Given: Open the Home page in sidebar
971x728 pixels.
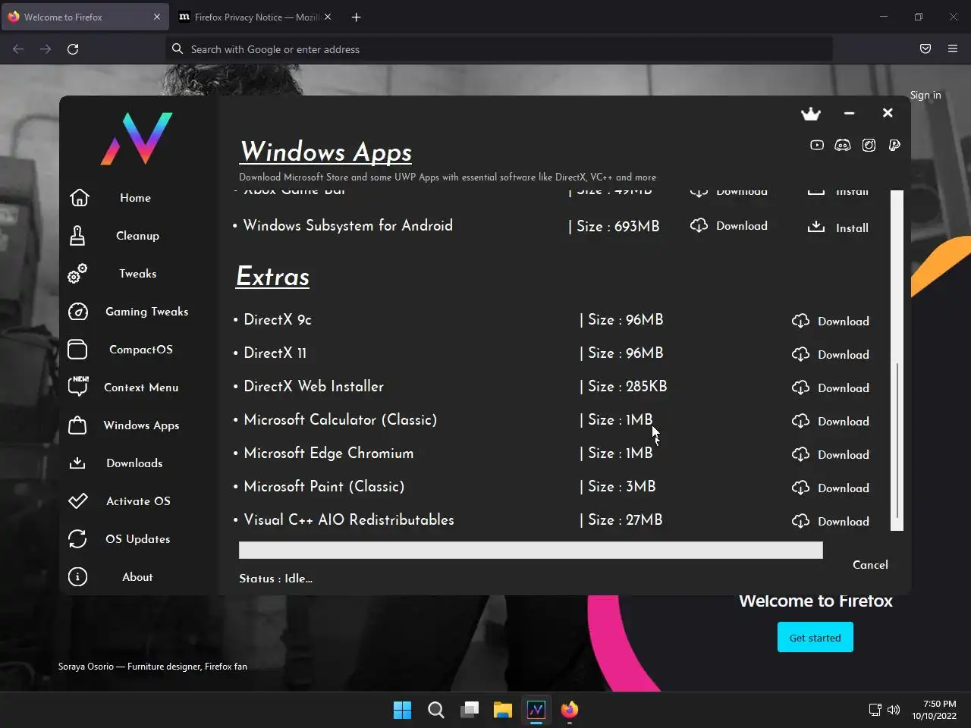Looking at the screenshot, I should tap(135, 198).
